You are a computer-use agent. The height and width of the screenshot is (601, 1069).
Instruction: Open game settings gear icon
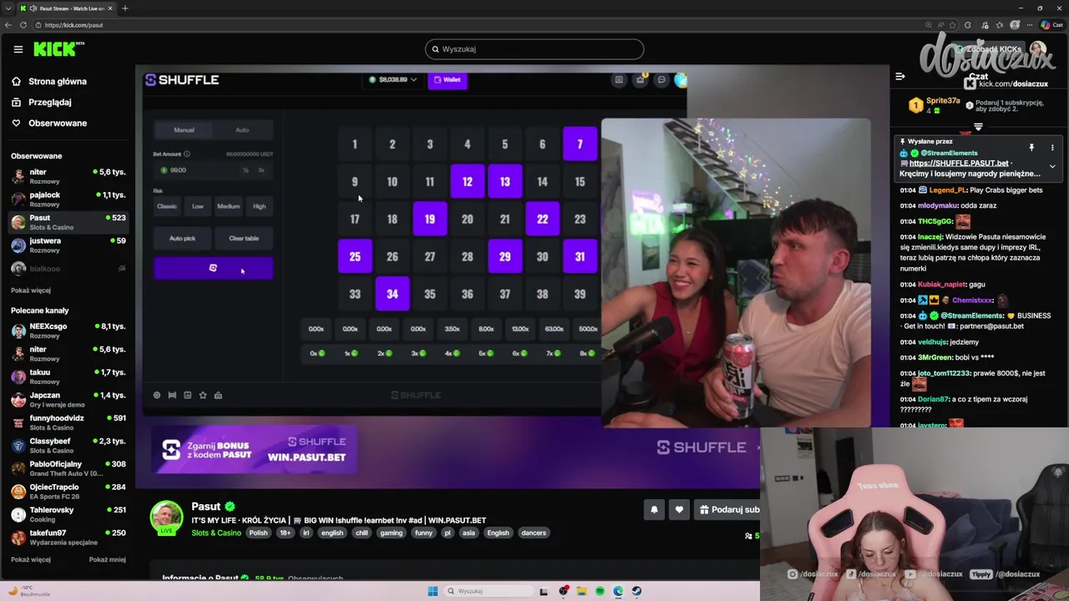(x=156, y=395)
